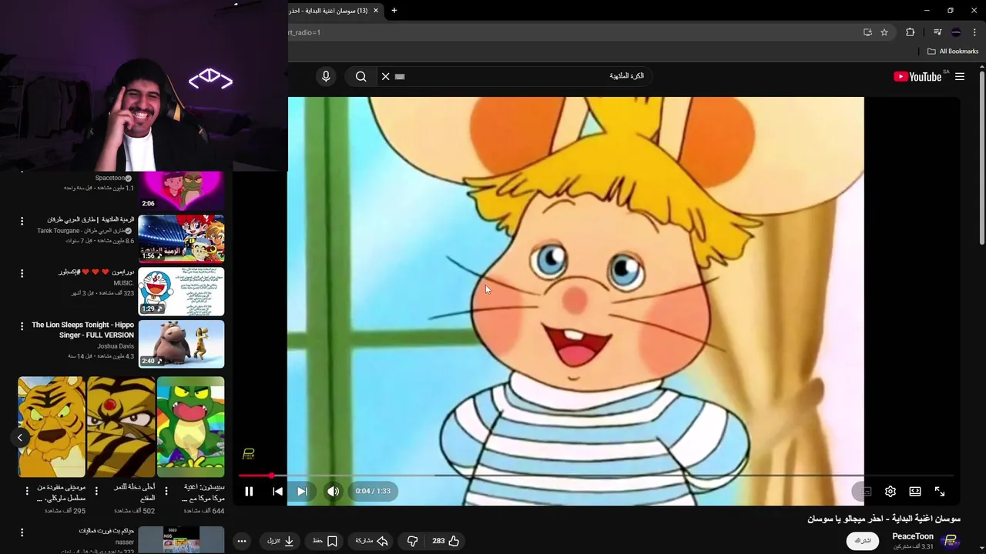Open the Doraemon video thumbnail
986x554 pixels.
[x=181, y=292]
